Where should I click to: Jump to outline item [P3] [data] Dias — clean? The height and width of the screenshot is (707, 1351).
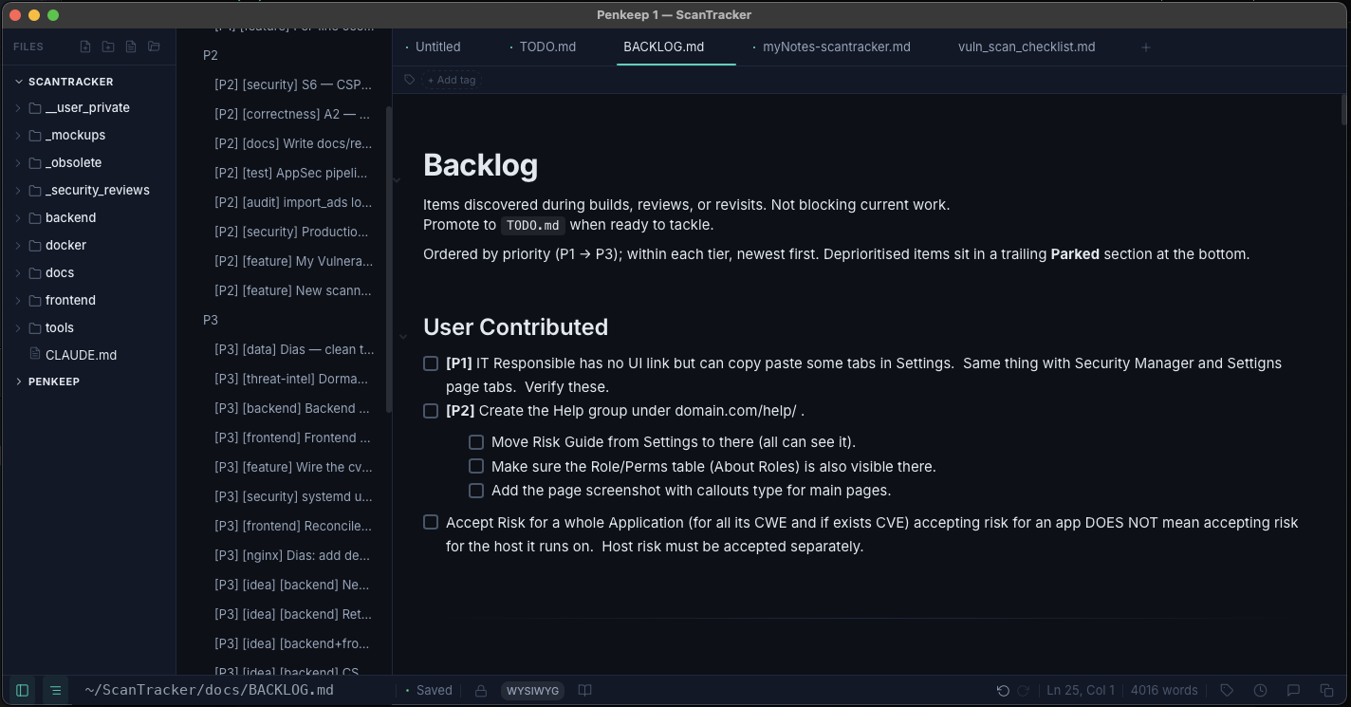coord(294,349)
